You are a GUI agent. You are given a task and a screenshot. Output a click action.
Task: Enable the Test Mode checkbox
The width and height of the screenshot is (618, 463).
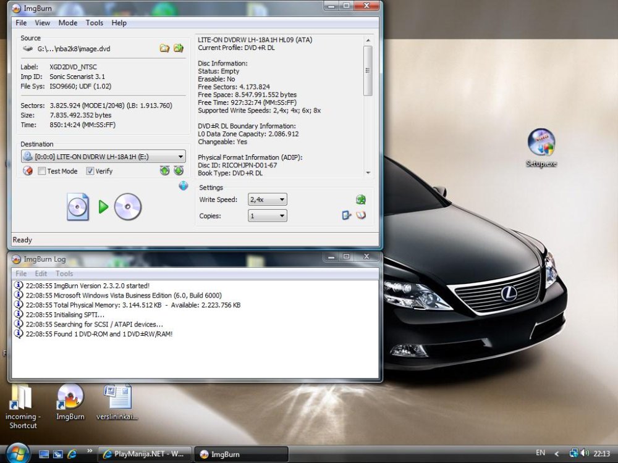pyautogui.click(x=42, y=171)
